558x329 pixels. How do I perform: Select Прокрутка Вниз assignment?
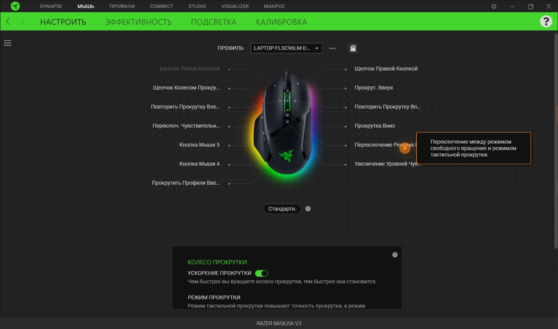375,126
